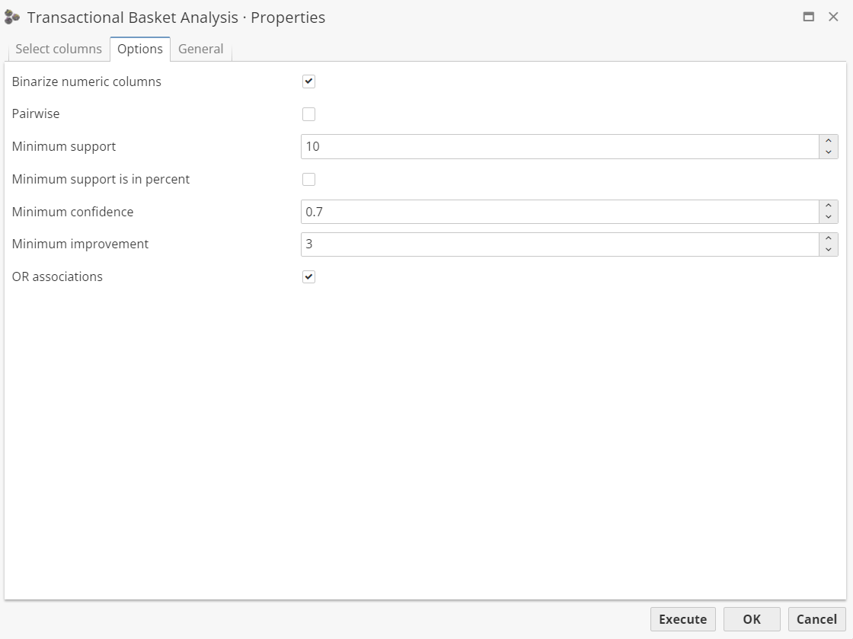
Task: Close the Properties dialog with X
Action: tap(833, 17)
